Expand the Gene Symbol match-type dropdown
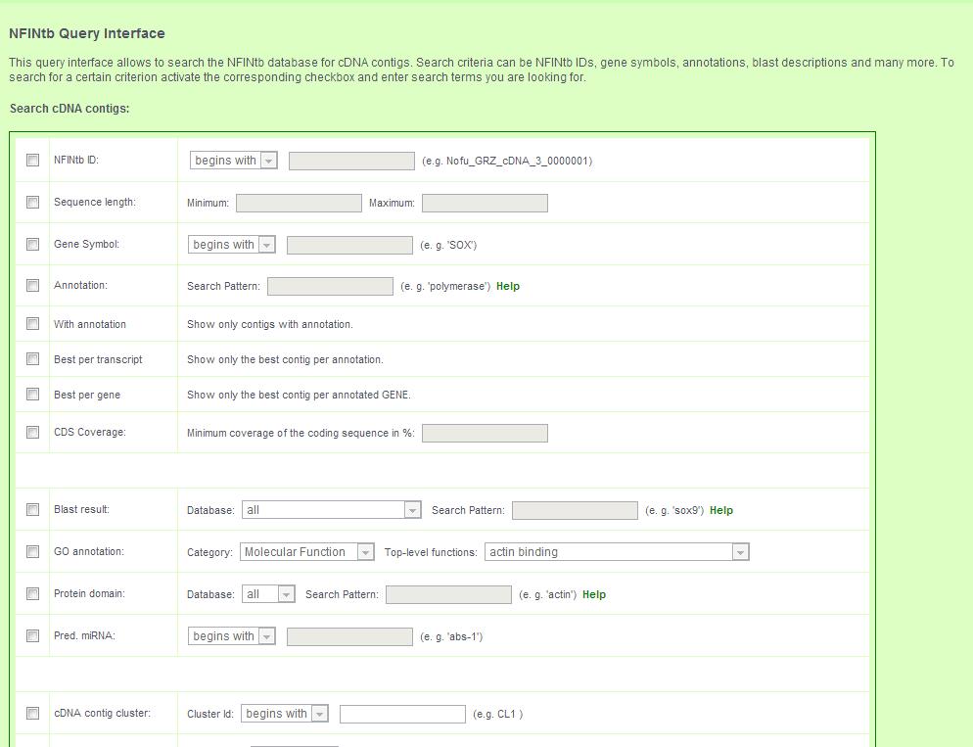973x747 pixels. (x=231, y=245)
